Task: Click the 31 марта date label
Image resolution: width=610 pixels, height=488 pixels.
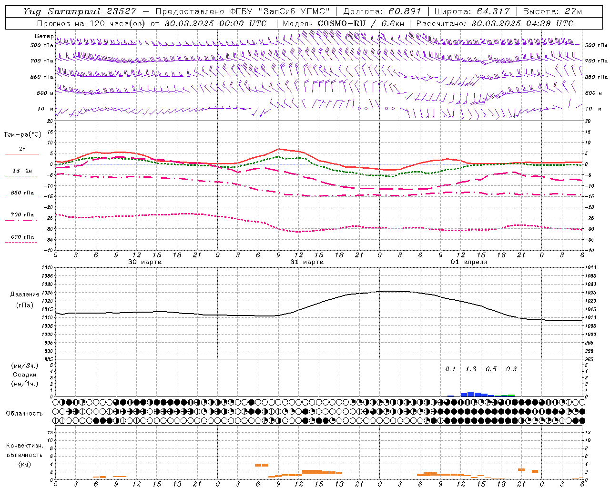Action: [307, 262]
